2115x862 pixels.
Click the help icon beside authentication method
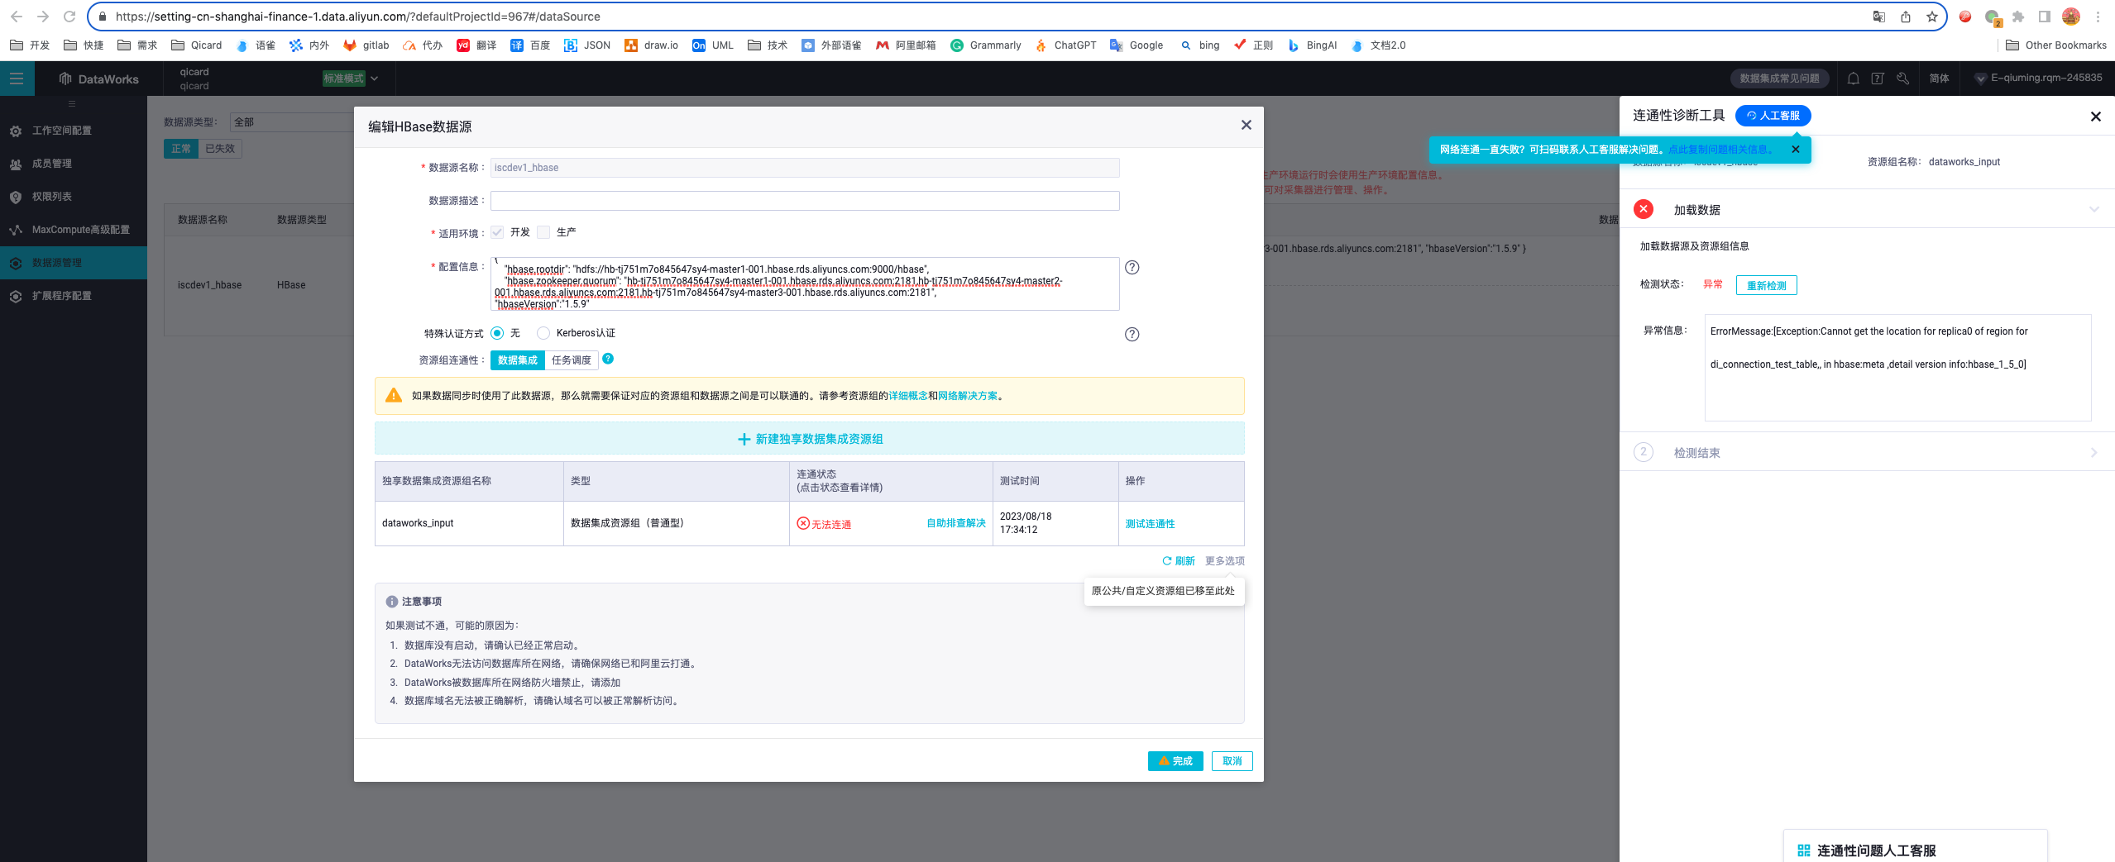(1132, 334)
